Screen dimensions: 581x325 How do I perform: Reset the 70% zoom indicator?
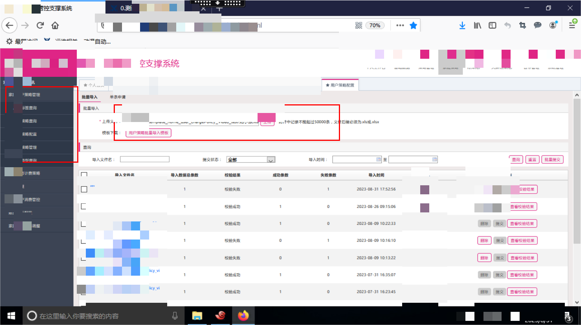coord(375,25)
